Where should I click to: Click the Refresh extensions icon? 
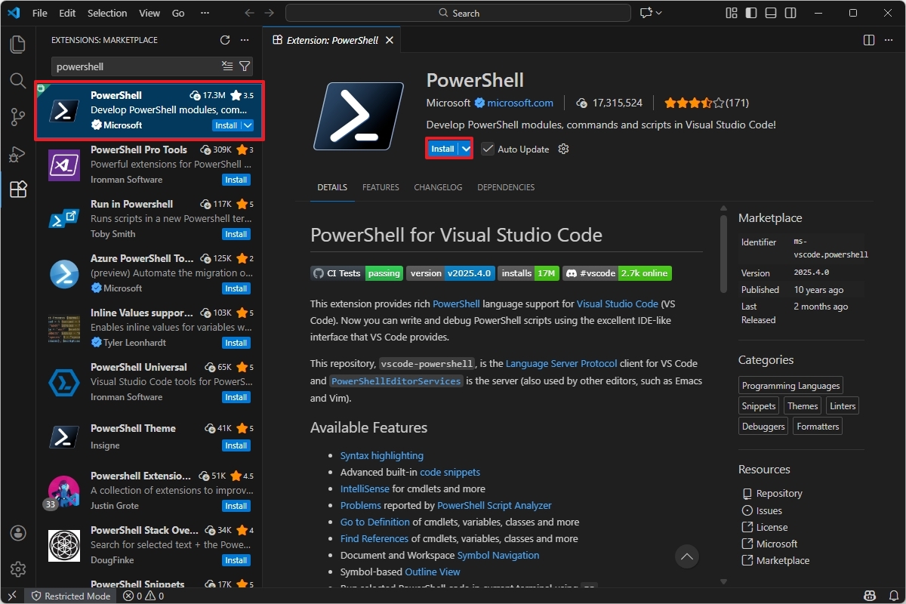[225, 40]
